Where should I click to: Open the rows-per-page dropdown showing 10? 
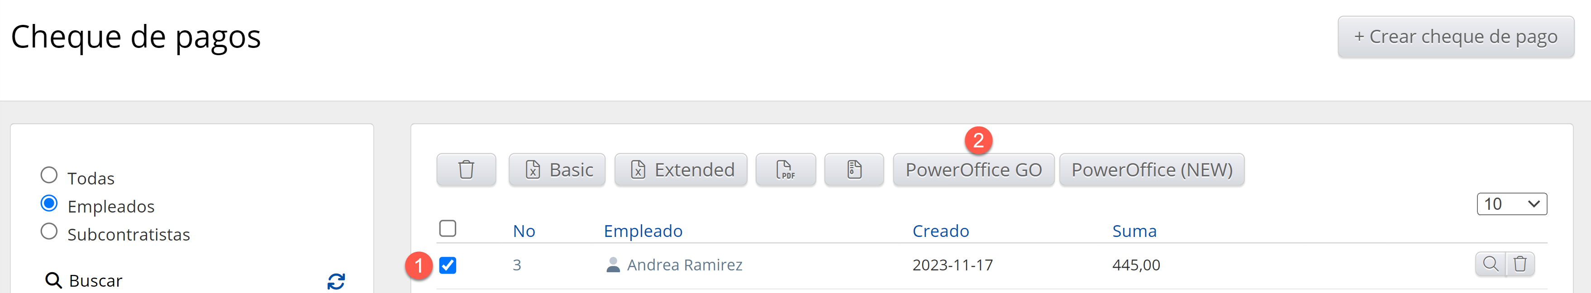1511,203
